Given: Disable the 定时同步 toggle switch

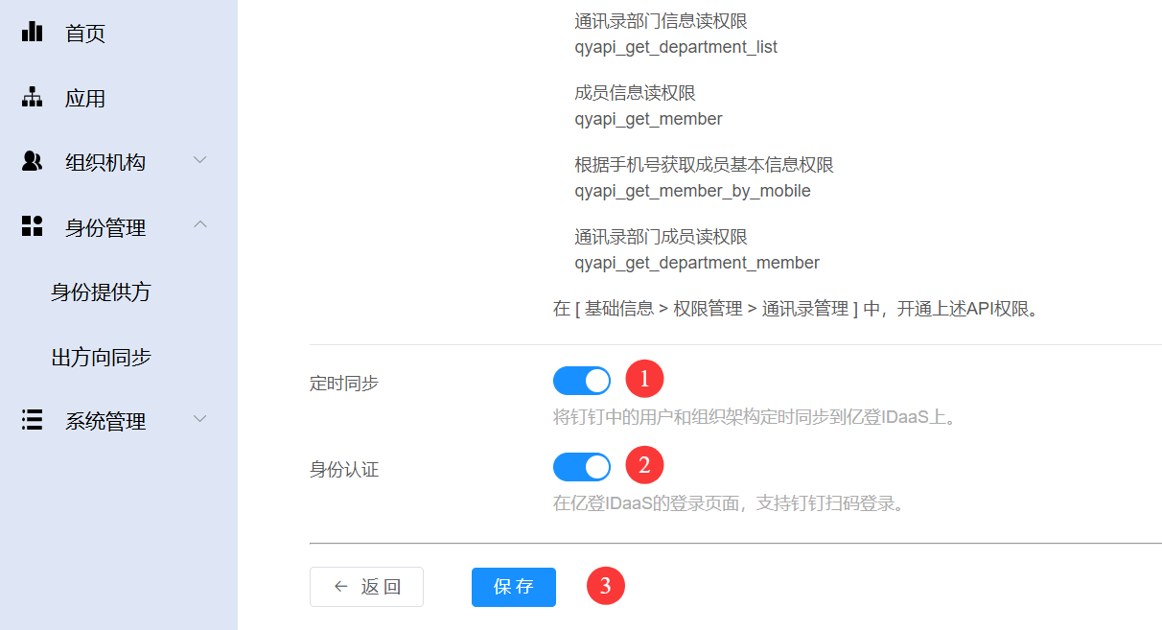Looking at the screenshot, I should coord(582,381).
